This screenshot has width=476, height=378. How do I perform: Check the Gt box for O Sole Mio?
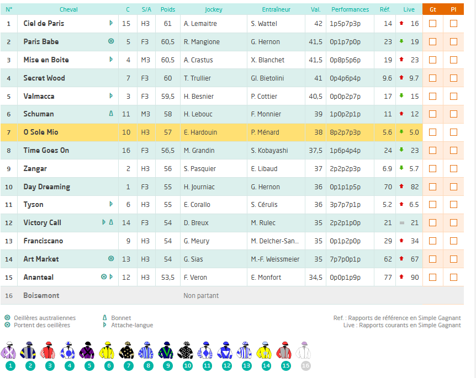(432, 132)
